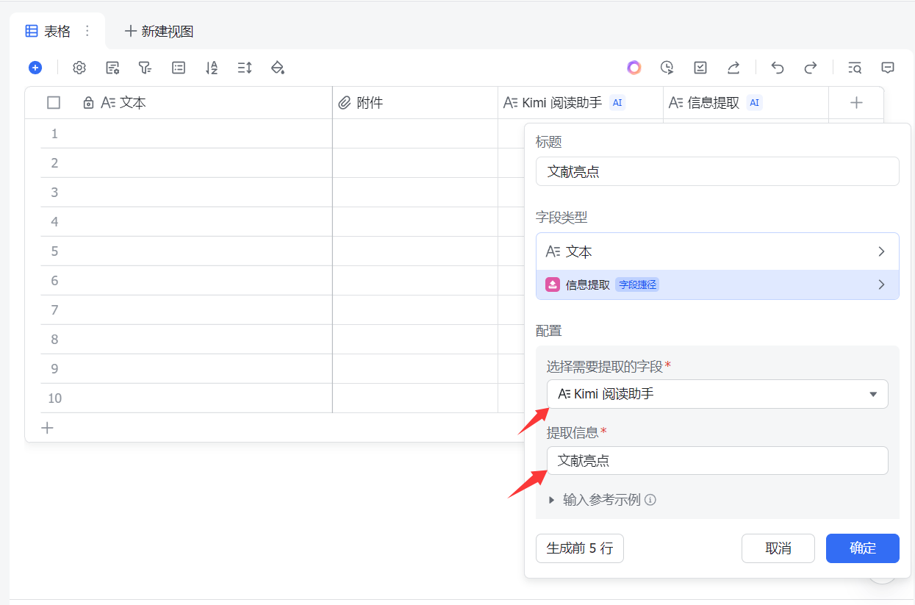Click the 确定 button
The image size is (915, 605).
[862, 548]
